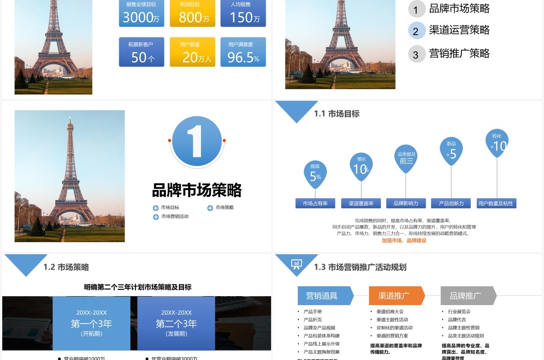This screenshot has width=544, height=360.
Task: Select the 销售业绩目标 3000万 tile
Action: pyautogui.click(x=142, y=13)
